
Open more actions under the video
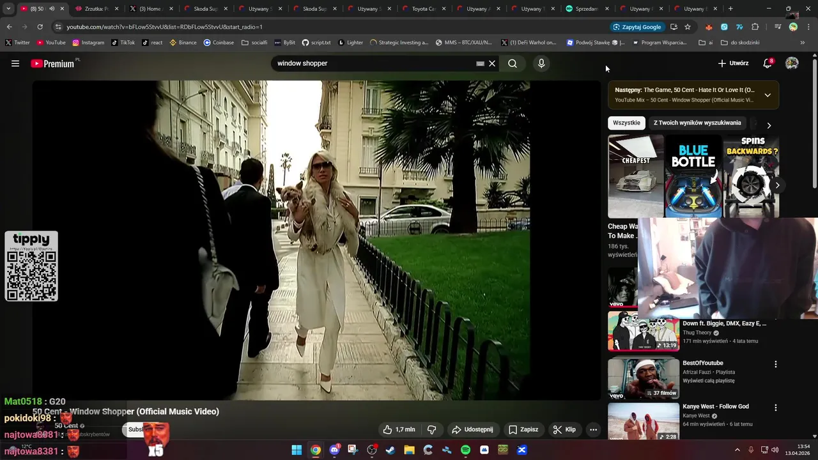pos(593,429)
